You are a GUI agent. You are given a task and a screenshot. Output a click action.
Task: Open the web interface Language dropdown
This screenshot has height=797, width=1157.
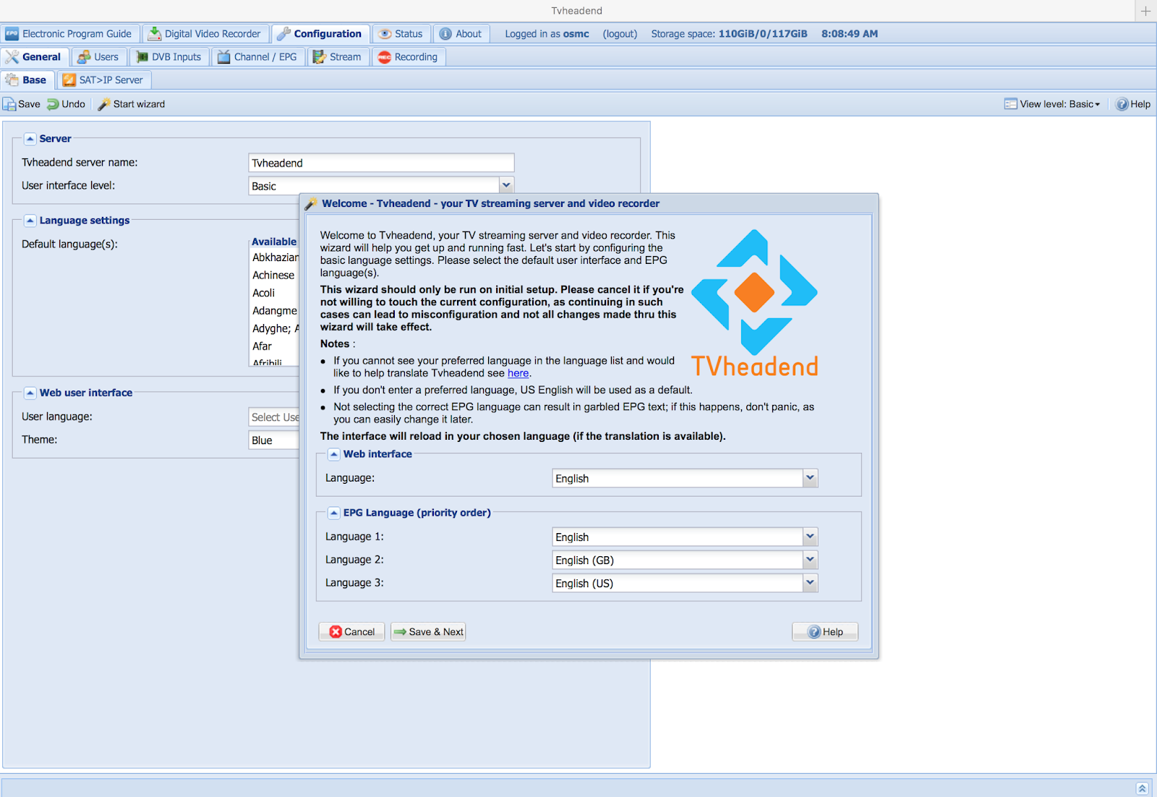(x=810, y=478)
